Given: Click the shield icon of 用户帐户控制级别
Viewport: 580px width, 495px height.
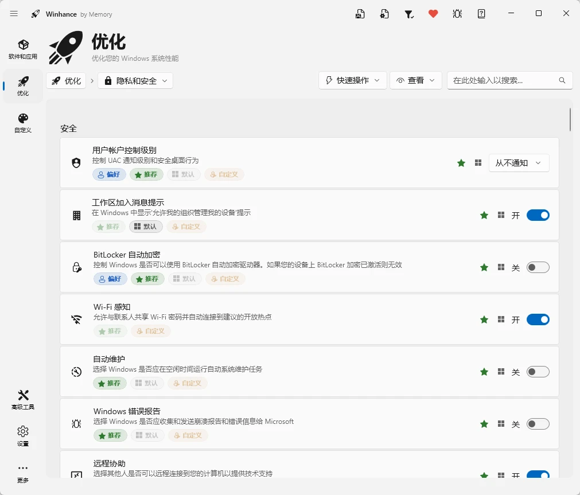Looking at the screenshot, I should pyautogui.click(x=76, y=163).
